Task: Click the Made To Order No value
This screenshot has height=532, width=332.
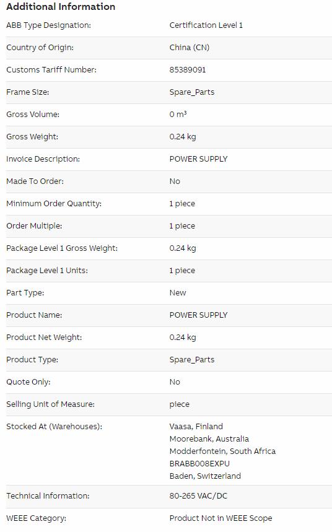Action: coord(175,181)
